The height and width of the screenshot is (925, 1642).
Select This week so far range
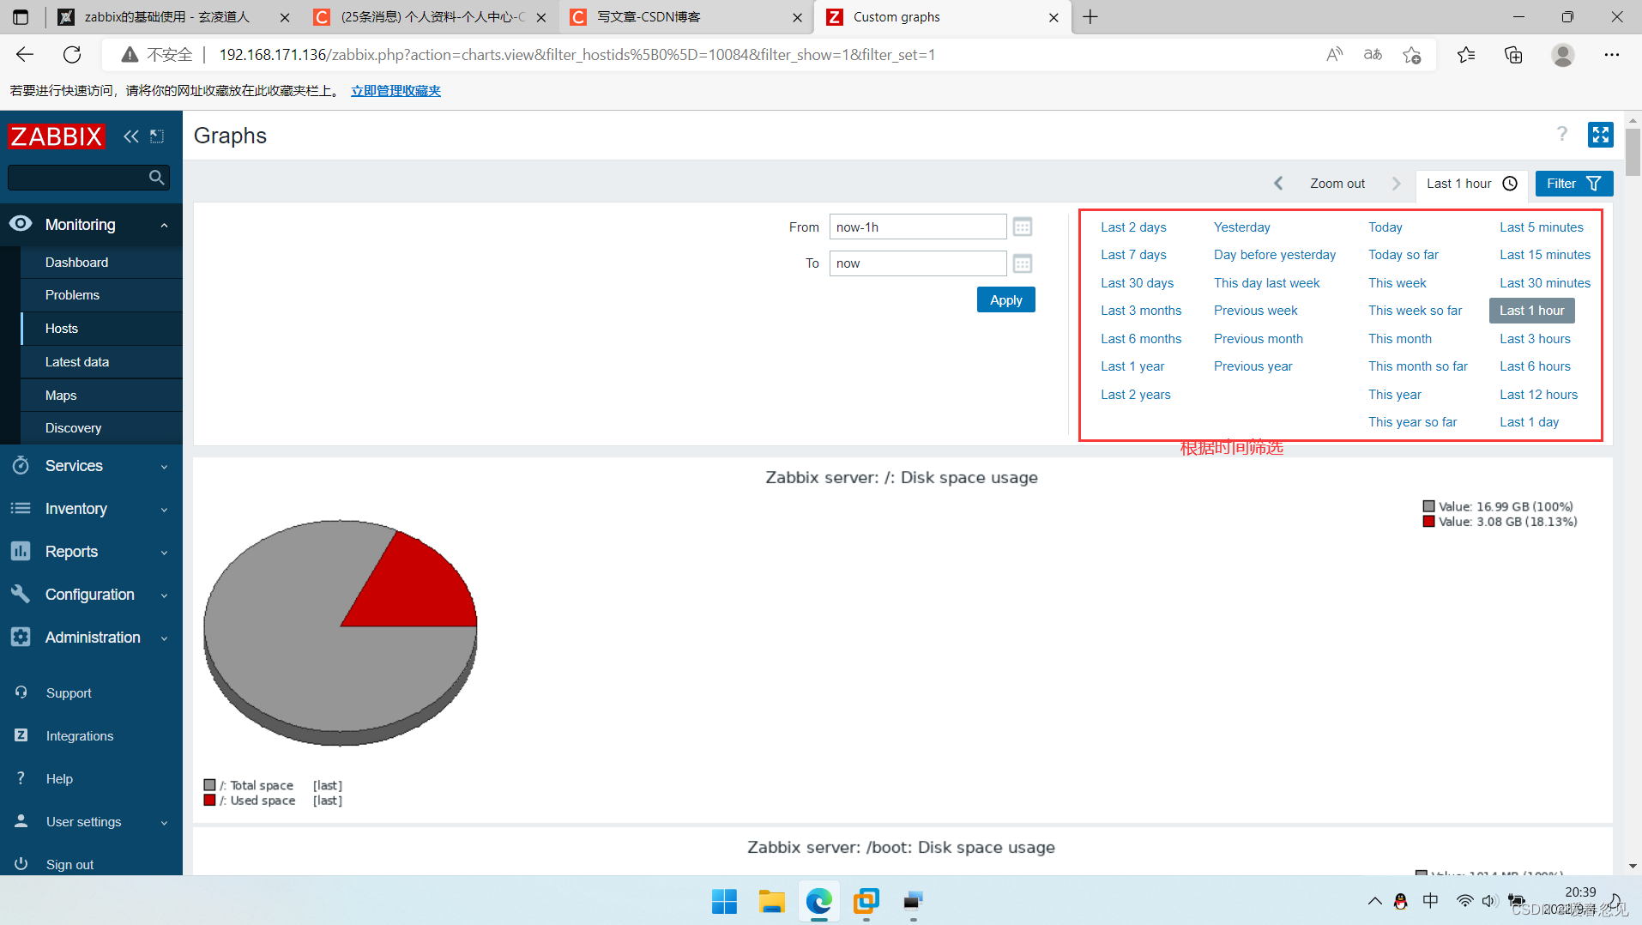[x=1415, y=311]
